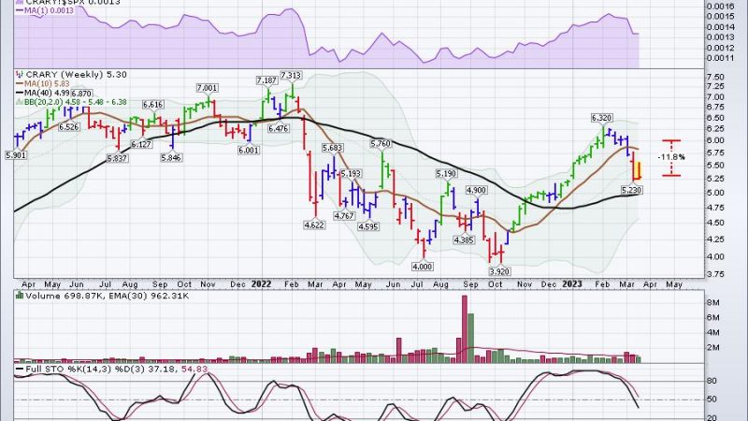
Task: Click the 6.320 price label
Action: click(x=601, y=118)
